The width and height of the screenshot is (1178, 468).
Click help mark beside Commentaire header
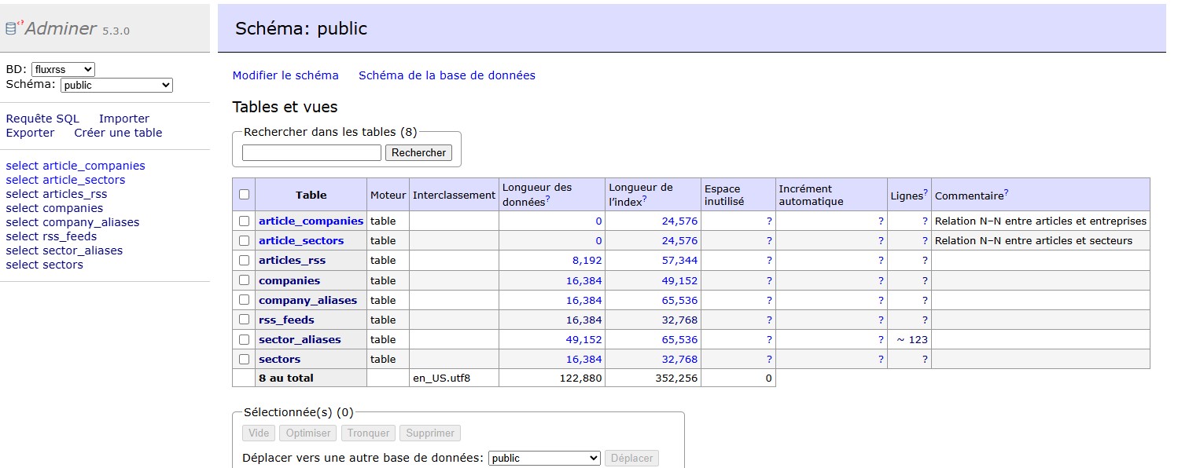tap(1006, 192)
